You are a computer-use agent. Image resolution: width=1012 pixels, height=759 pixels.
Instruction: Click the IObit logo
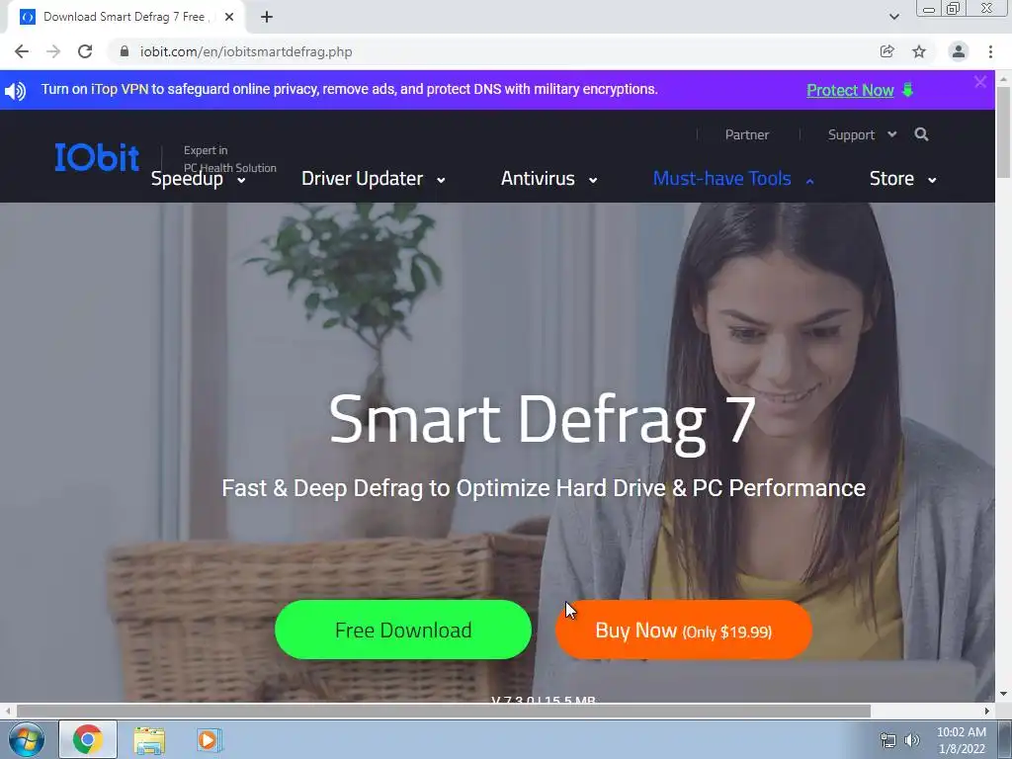point(97,157)
